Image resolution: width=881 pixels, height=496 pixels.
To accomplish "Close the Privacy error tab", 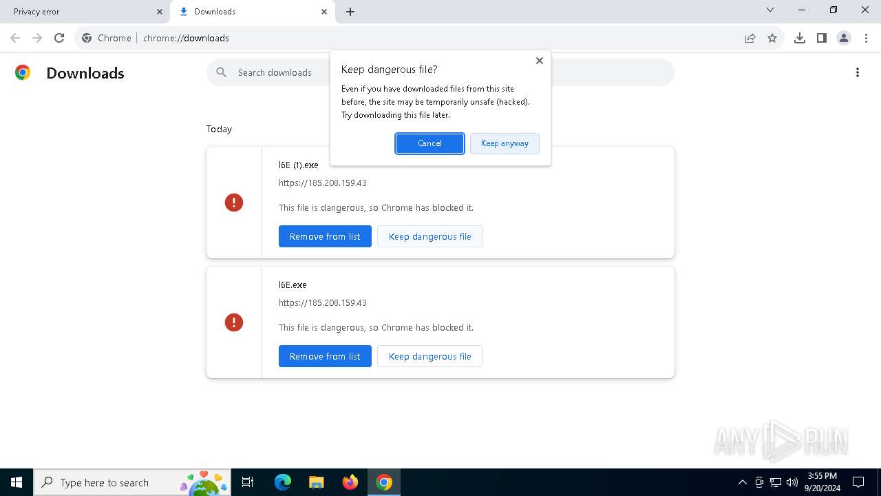I will (x=160, y=12).
